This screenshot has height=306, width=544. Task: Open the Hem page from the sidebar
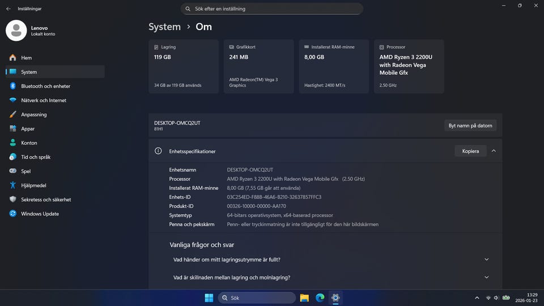click(26, 58)
